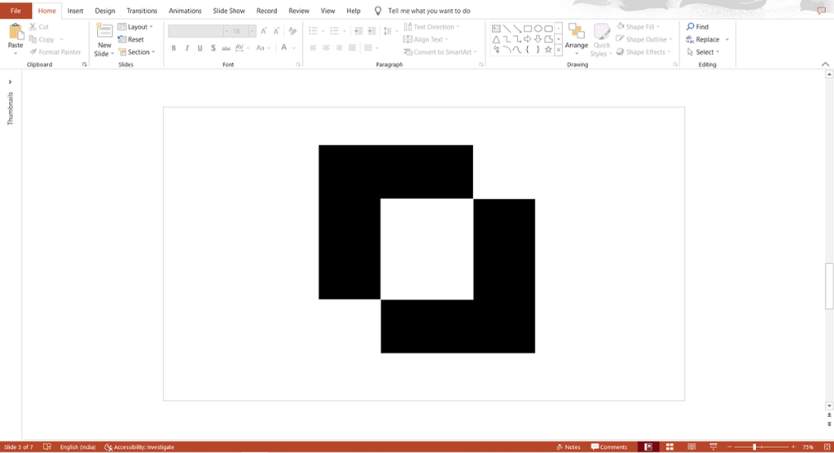Screen dimensions: 834x453
Task: Toggle Notes in the status bar
Action: [568, 447]
